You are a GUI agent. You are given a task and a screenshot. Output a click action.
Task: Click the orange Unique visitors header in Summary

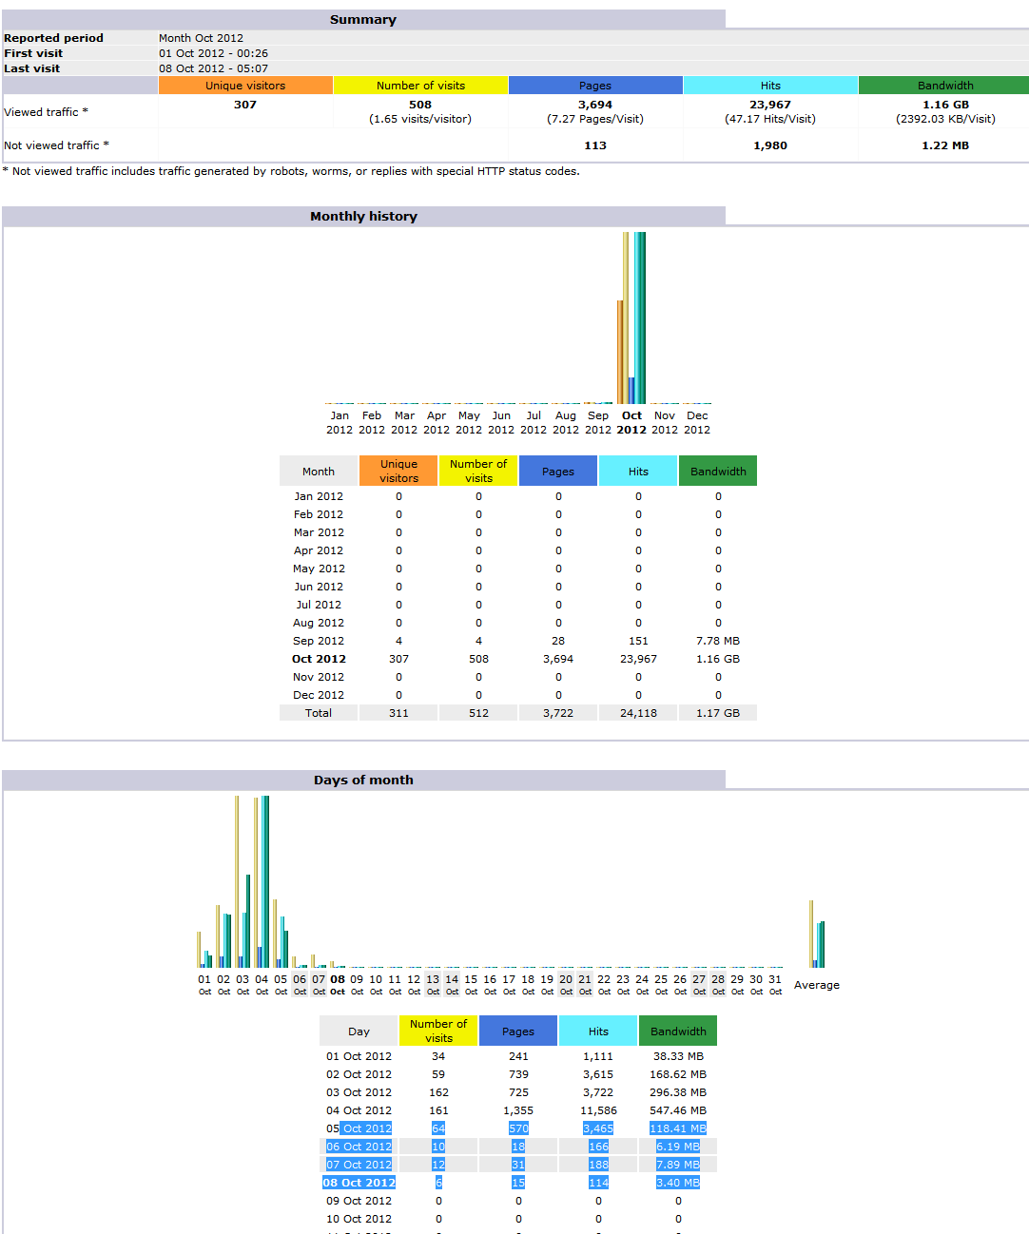click(x=245, y=86)
